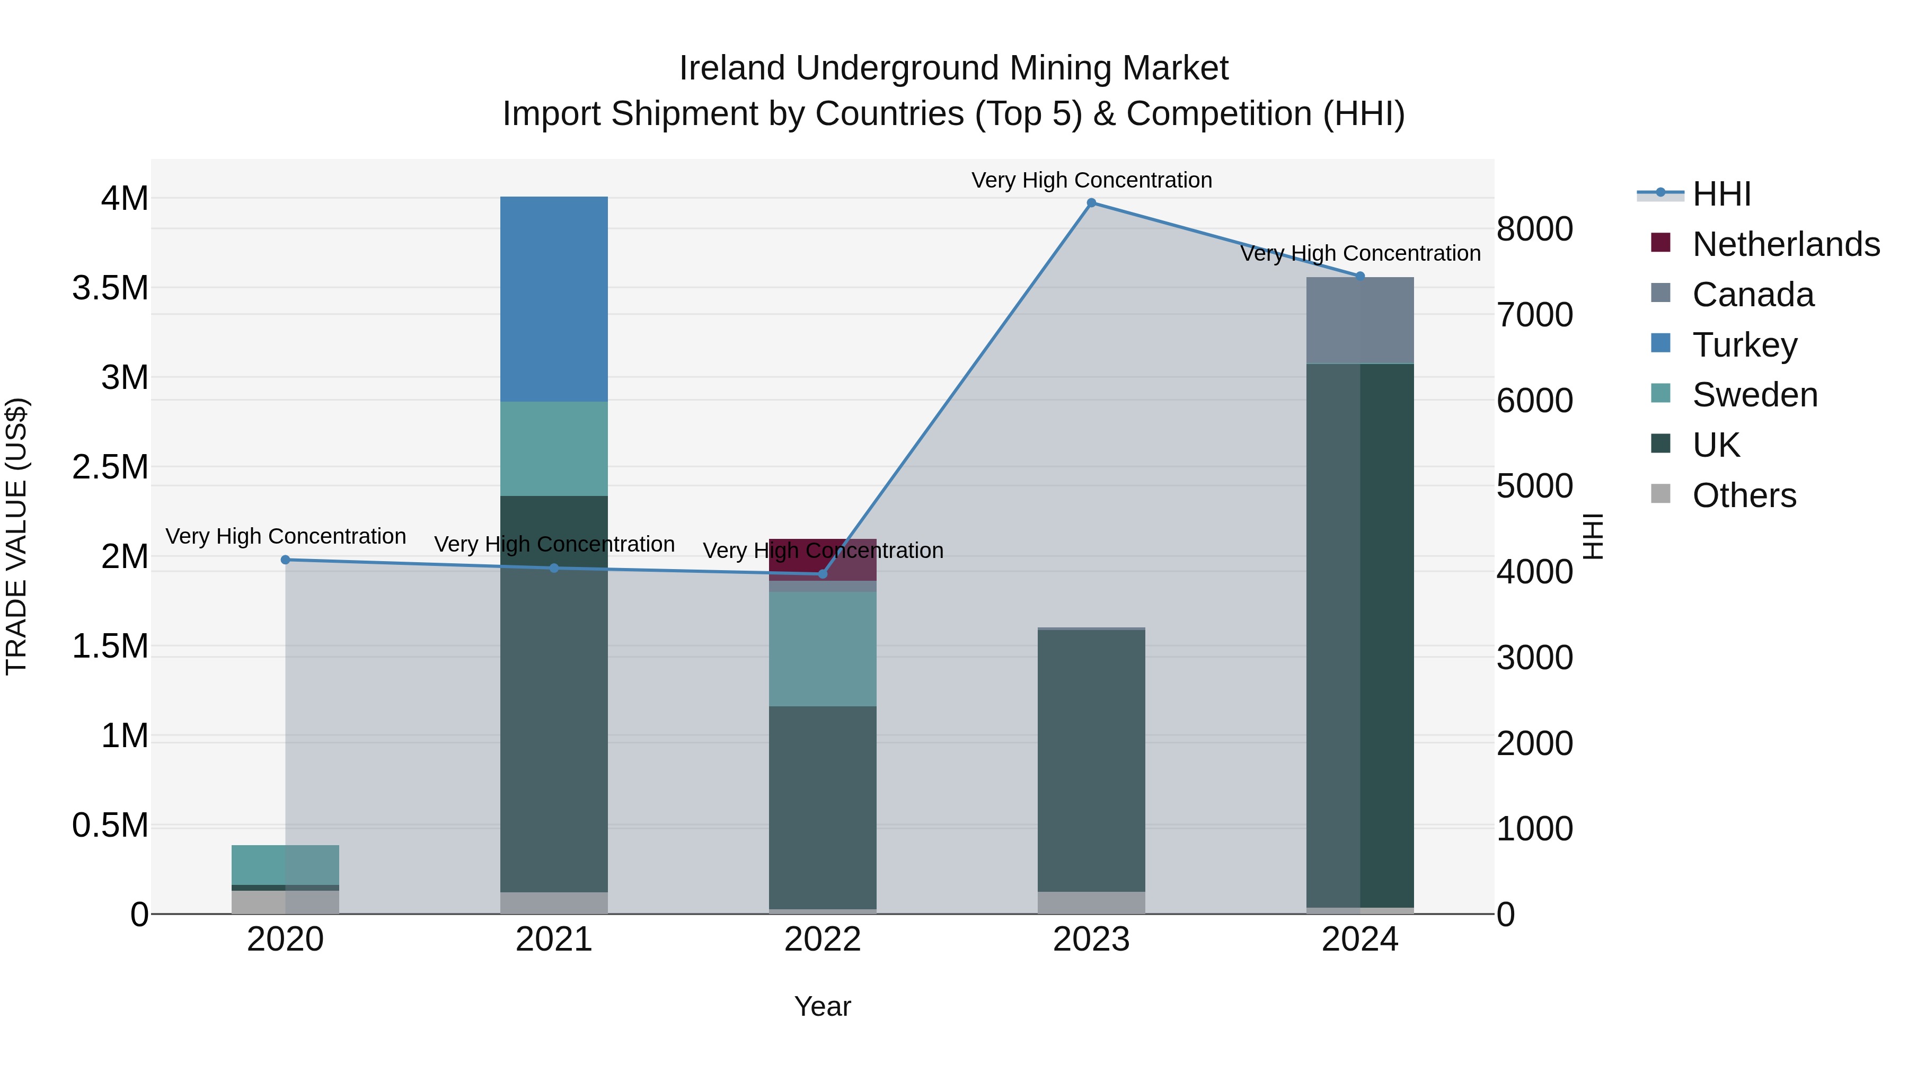Click the UK segment of the 2024 bar
The image size is (1908, 1073).
pos(1360,636)
